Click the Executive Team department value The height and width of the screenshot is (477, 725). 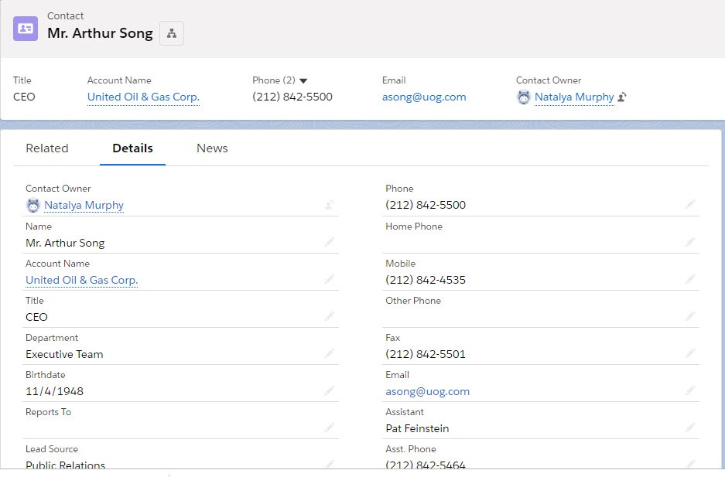coord(64,354)
